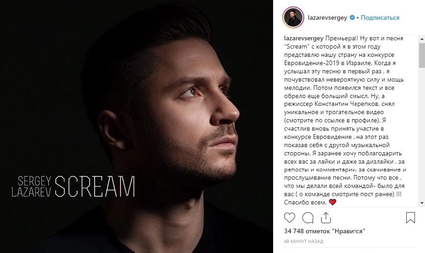Click the blue verified badge
The width and height of the screenshot is (425, 253).
[352, 17]
